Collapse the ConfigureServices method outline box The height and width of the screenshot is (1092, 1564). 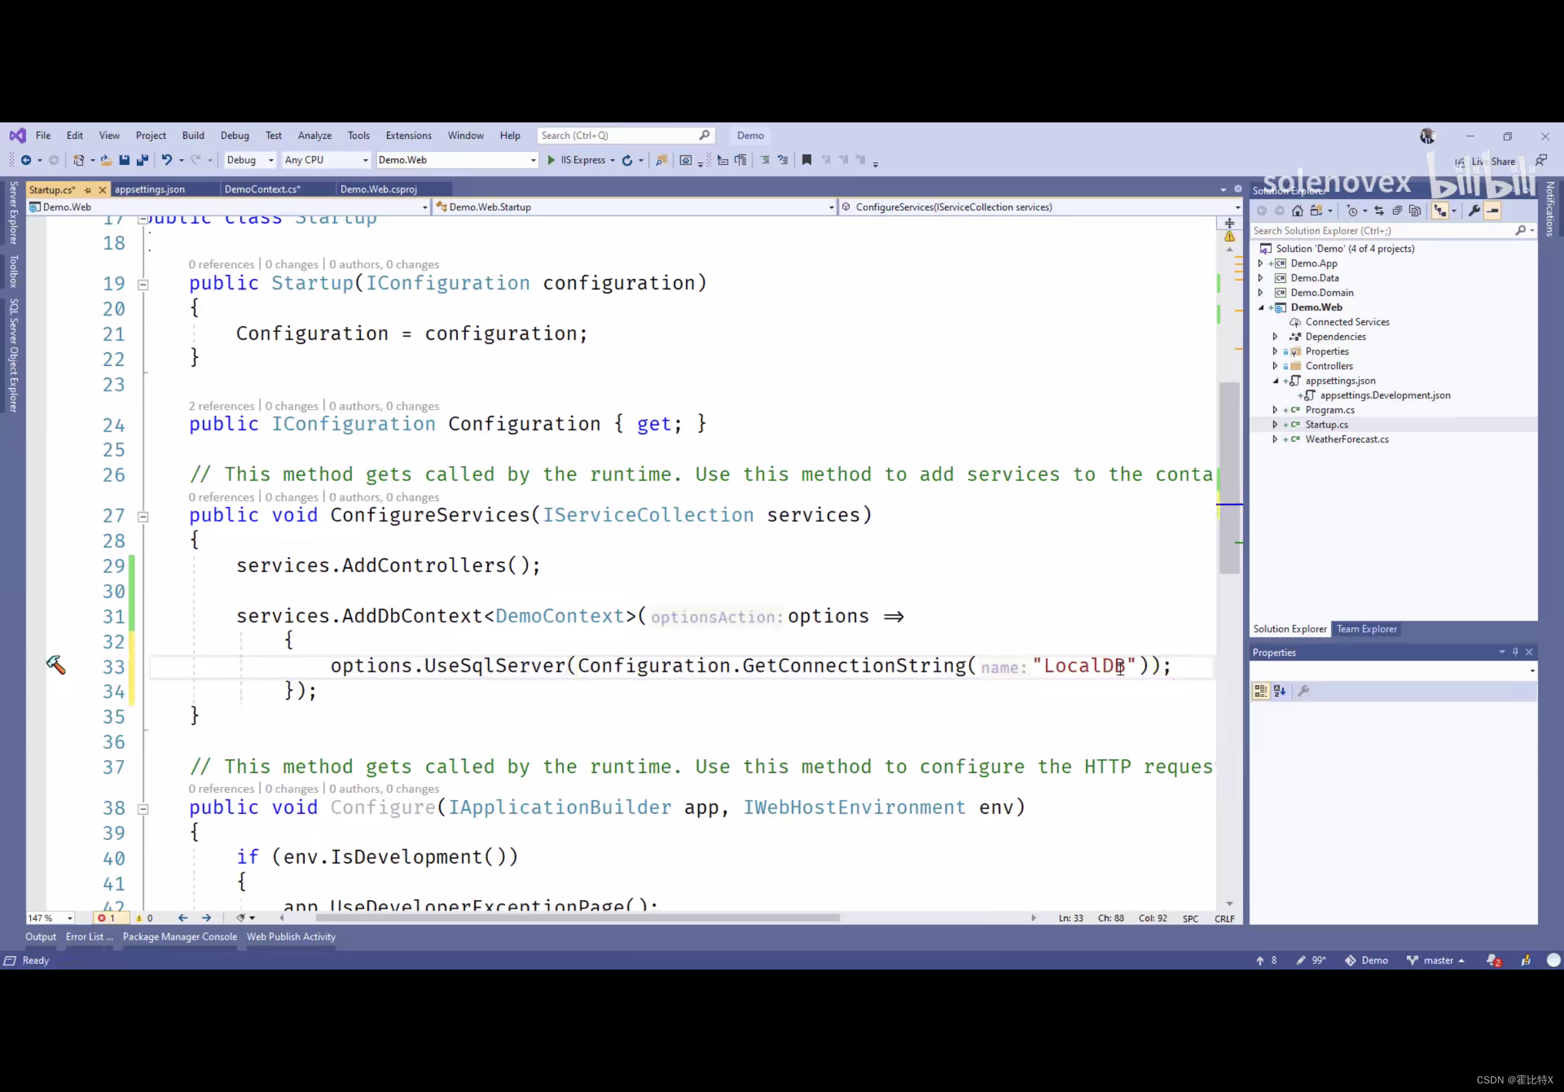click(x=143, y=517)
